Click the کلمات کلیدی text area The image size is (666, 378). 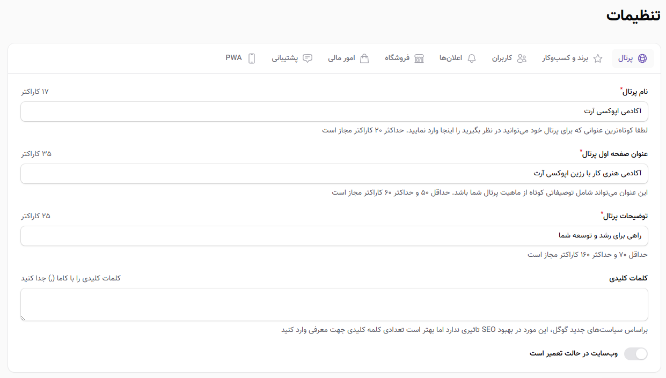pos(334,305)
